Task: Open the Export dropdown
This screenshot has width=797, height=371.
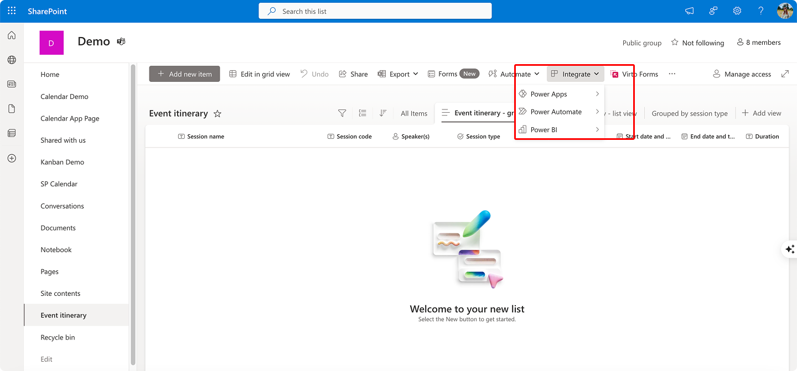Action: click(398, 74)
